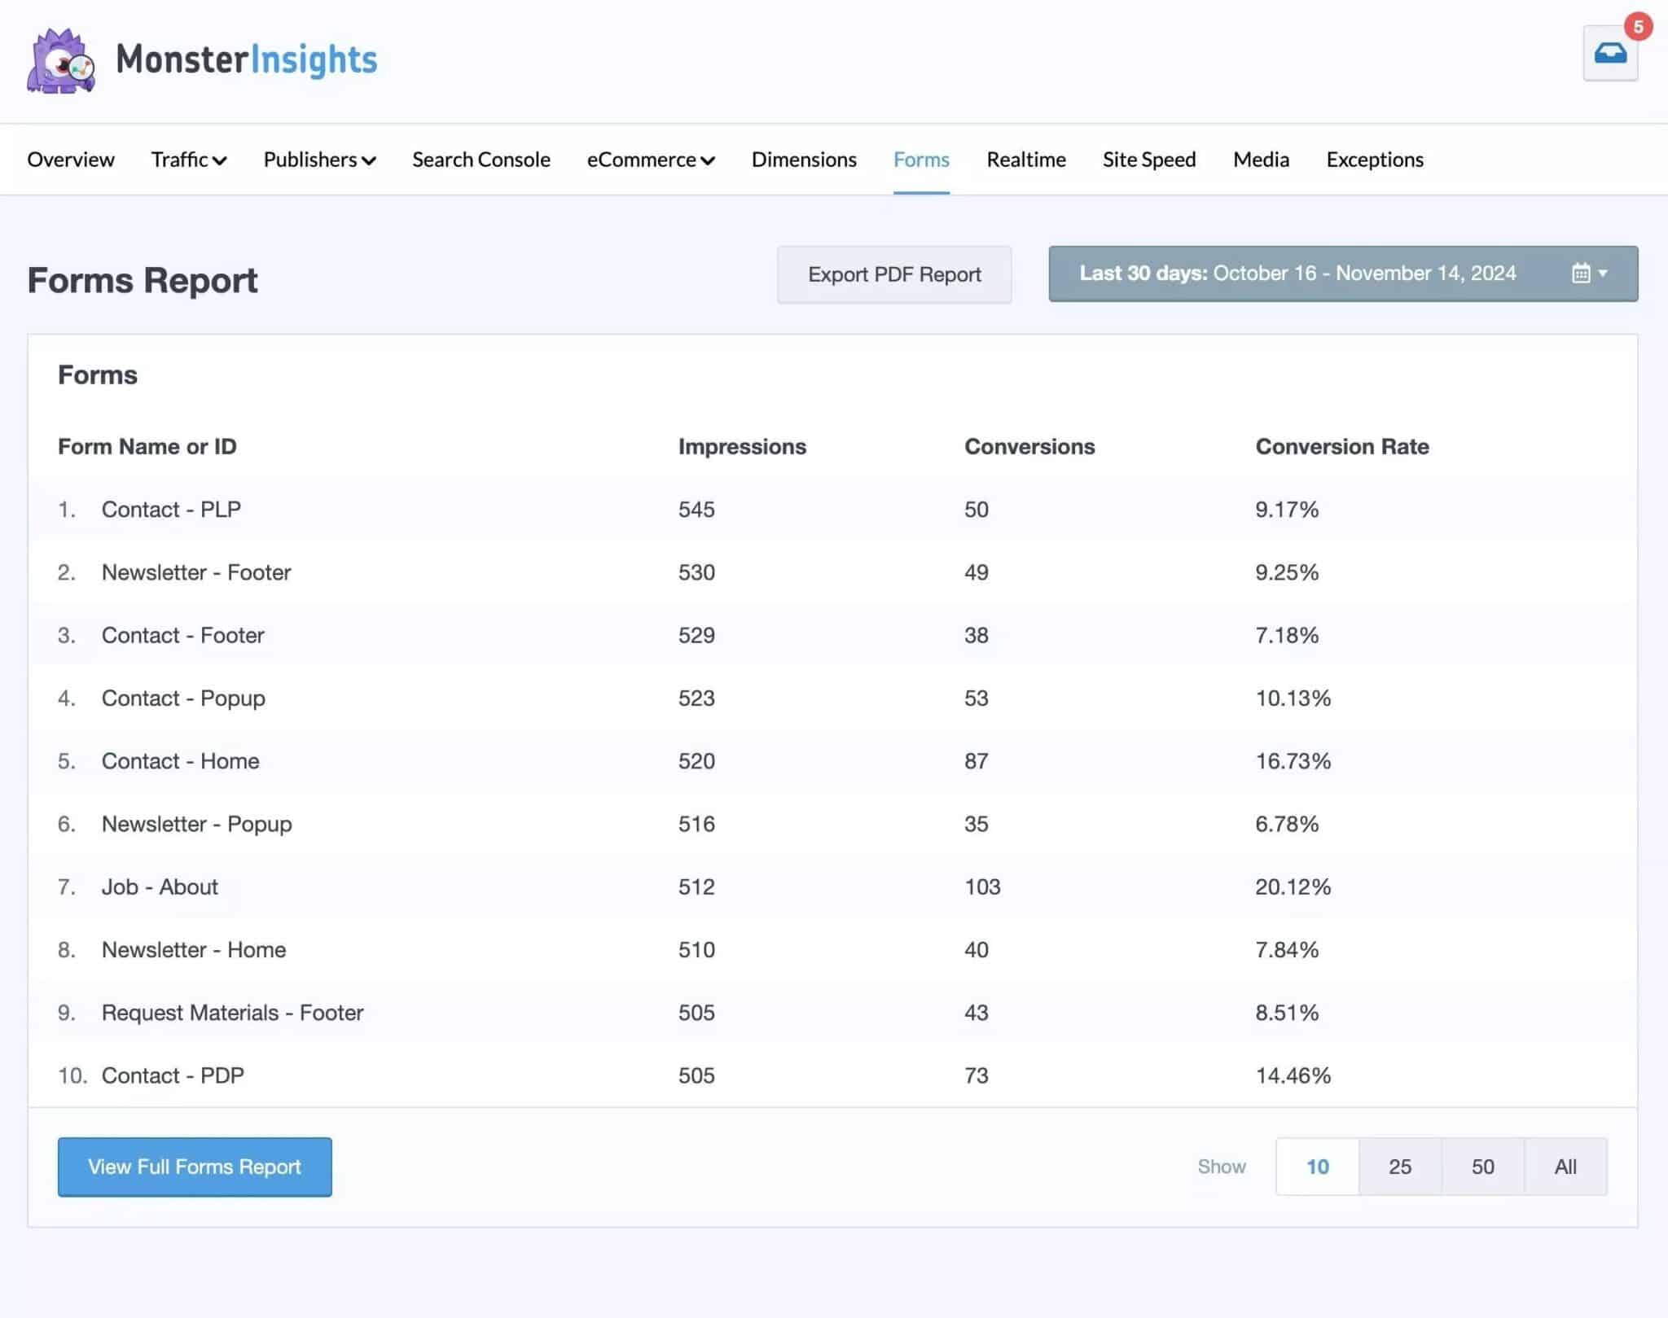Open the Last 30 days date range picker
Image resolution: width=1668 pixels, height=1318 pixels.
(1303, 274)
